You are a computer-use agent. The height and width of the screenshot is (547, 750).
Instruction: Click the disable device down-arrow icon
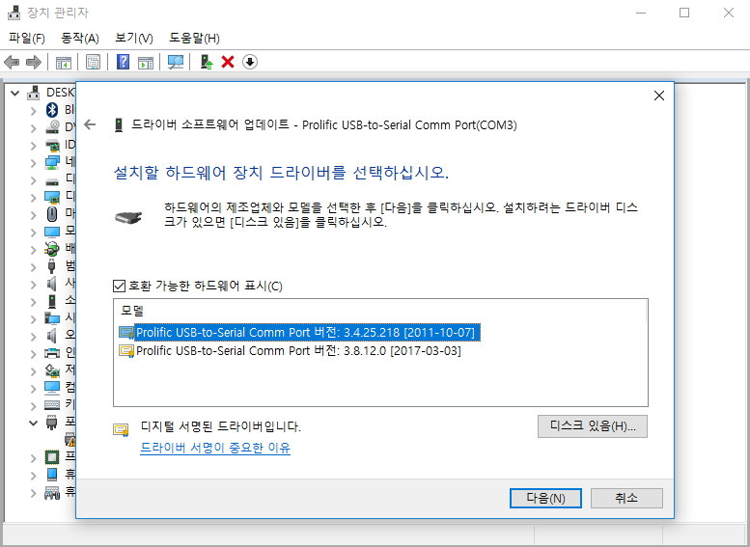pyautogui.click(x=250, y=62)
